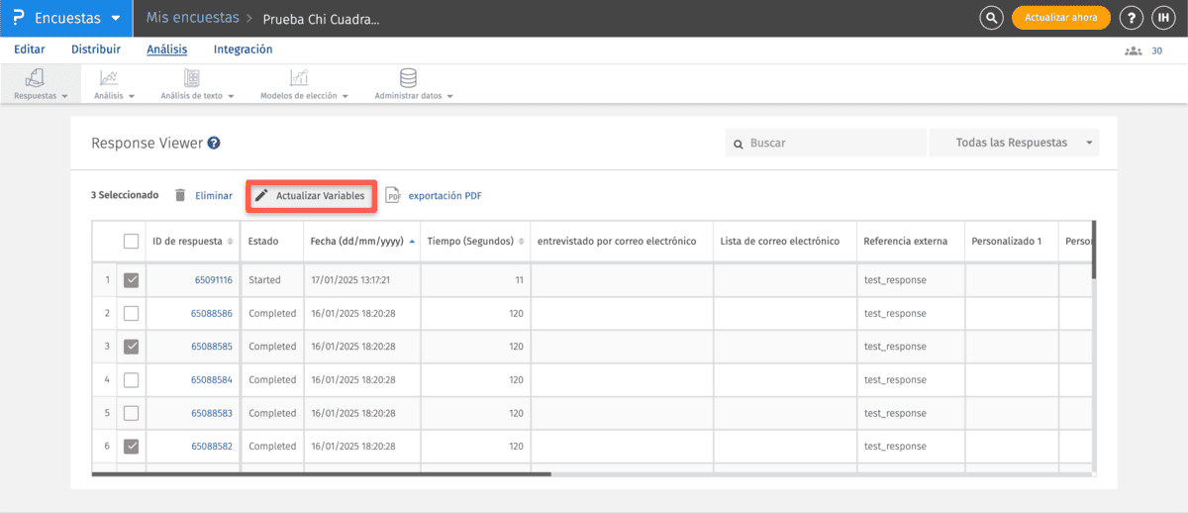Screen dimensions: 1188x513
Task: Expand the Todas las Respuestas filter dropdown
Action: pyautogui.click(x=1014, y=143)
